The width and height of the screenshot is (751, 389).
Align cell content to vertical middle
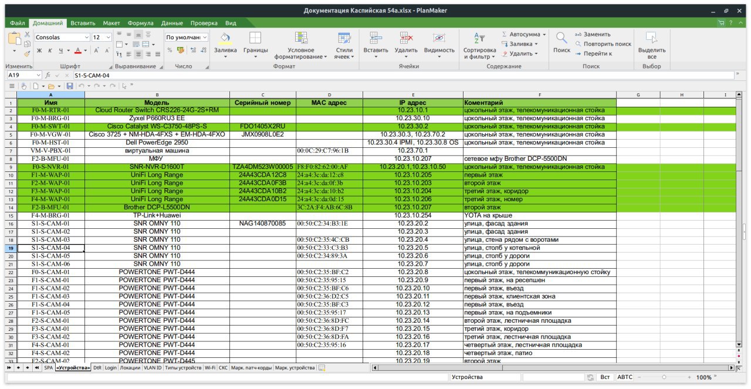click(x=128, y=35)
